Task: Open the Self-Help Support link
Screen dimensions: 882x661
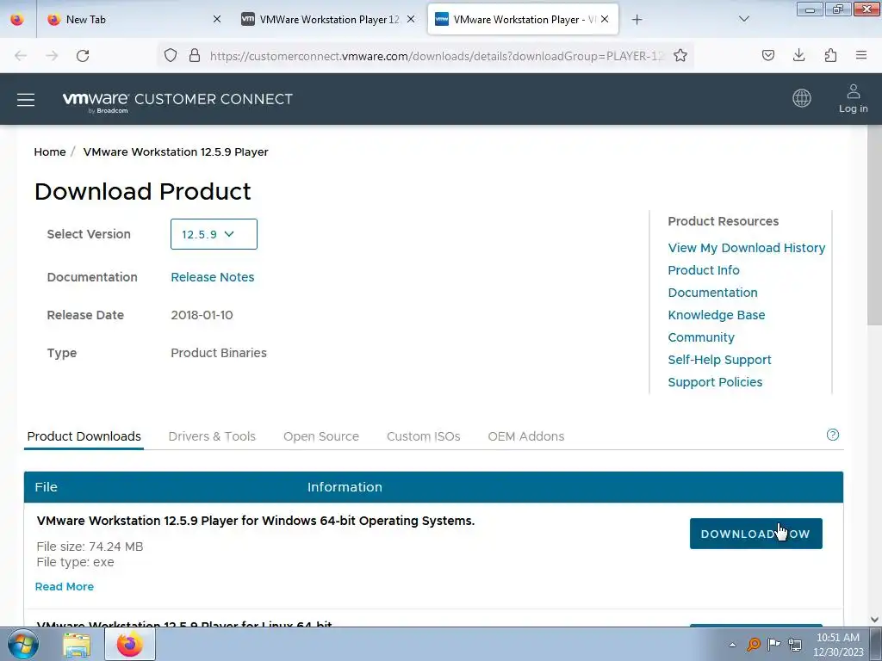Action: tap(719, 360)
